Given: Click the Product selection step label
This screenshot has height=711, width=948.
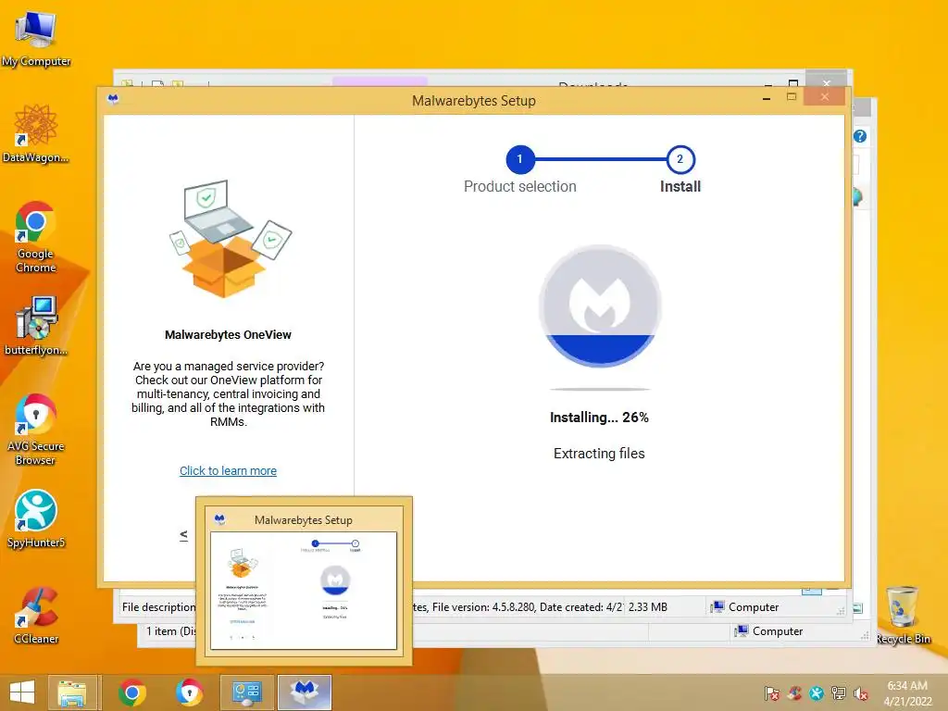Looking at the screenshot, I should pos(520,186).
